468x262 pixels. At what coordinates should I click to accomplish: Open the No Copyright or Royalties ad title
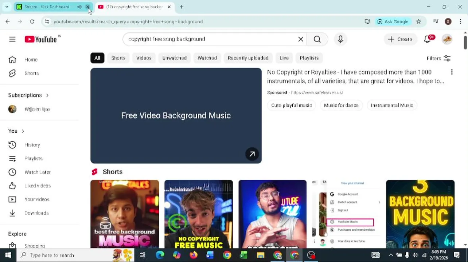355,76
